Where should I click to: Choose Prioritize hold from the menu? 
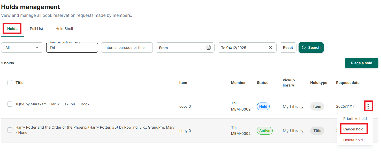pyautogui.click(x=355, y=119)
